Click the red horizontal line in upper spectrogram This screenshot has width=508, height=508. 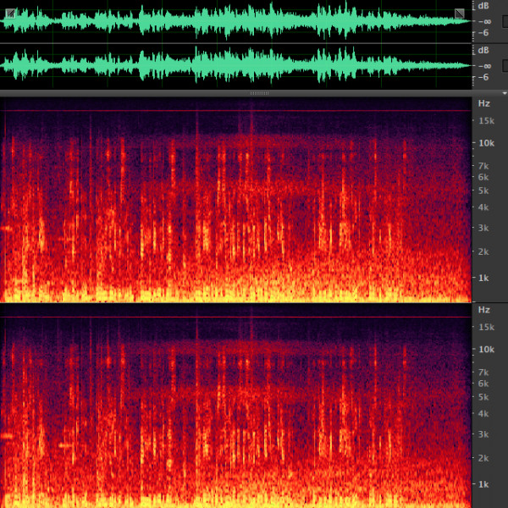coord(237,111)
